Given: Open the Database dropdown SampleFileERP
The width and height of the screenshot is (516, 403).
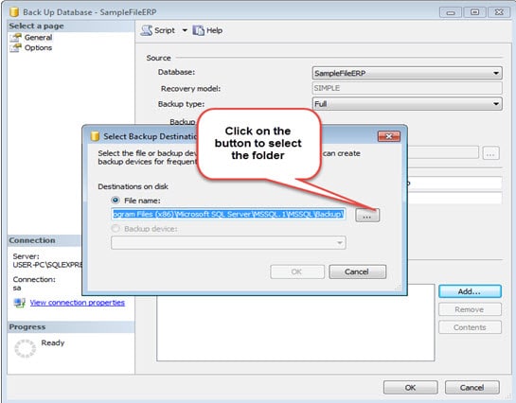Looking at the screenshot, I should [407, 73].
